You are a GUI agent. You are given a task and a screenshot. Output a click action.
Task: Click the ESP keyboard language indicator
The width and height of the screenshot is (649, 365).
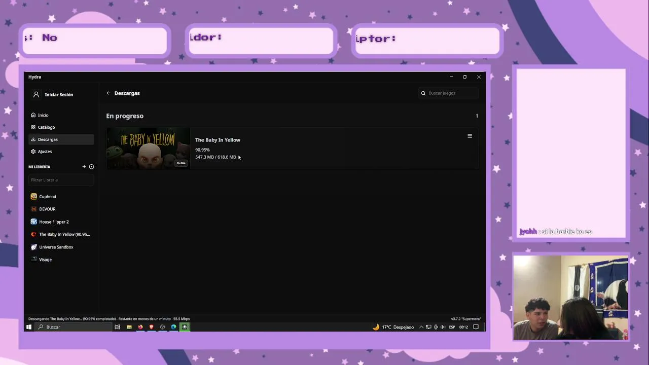click(x=452, y=327)
